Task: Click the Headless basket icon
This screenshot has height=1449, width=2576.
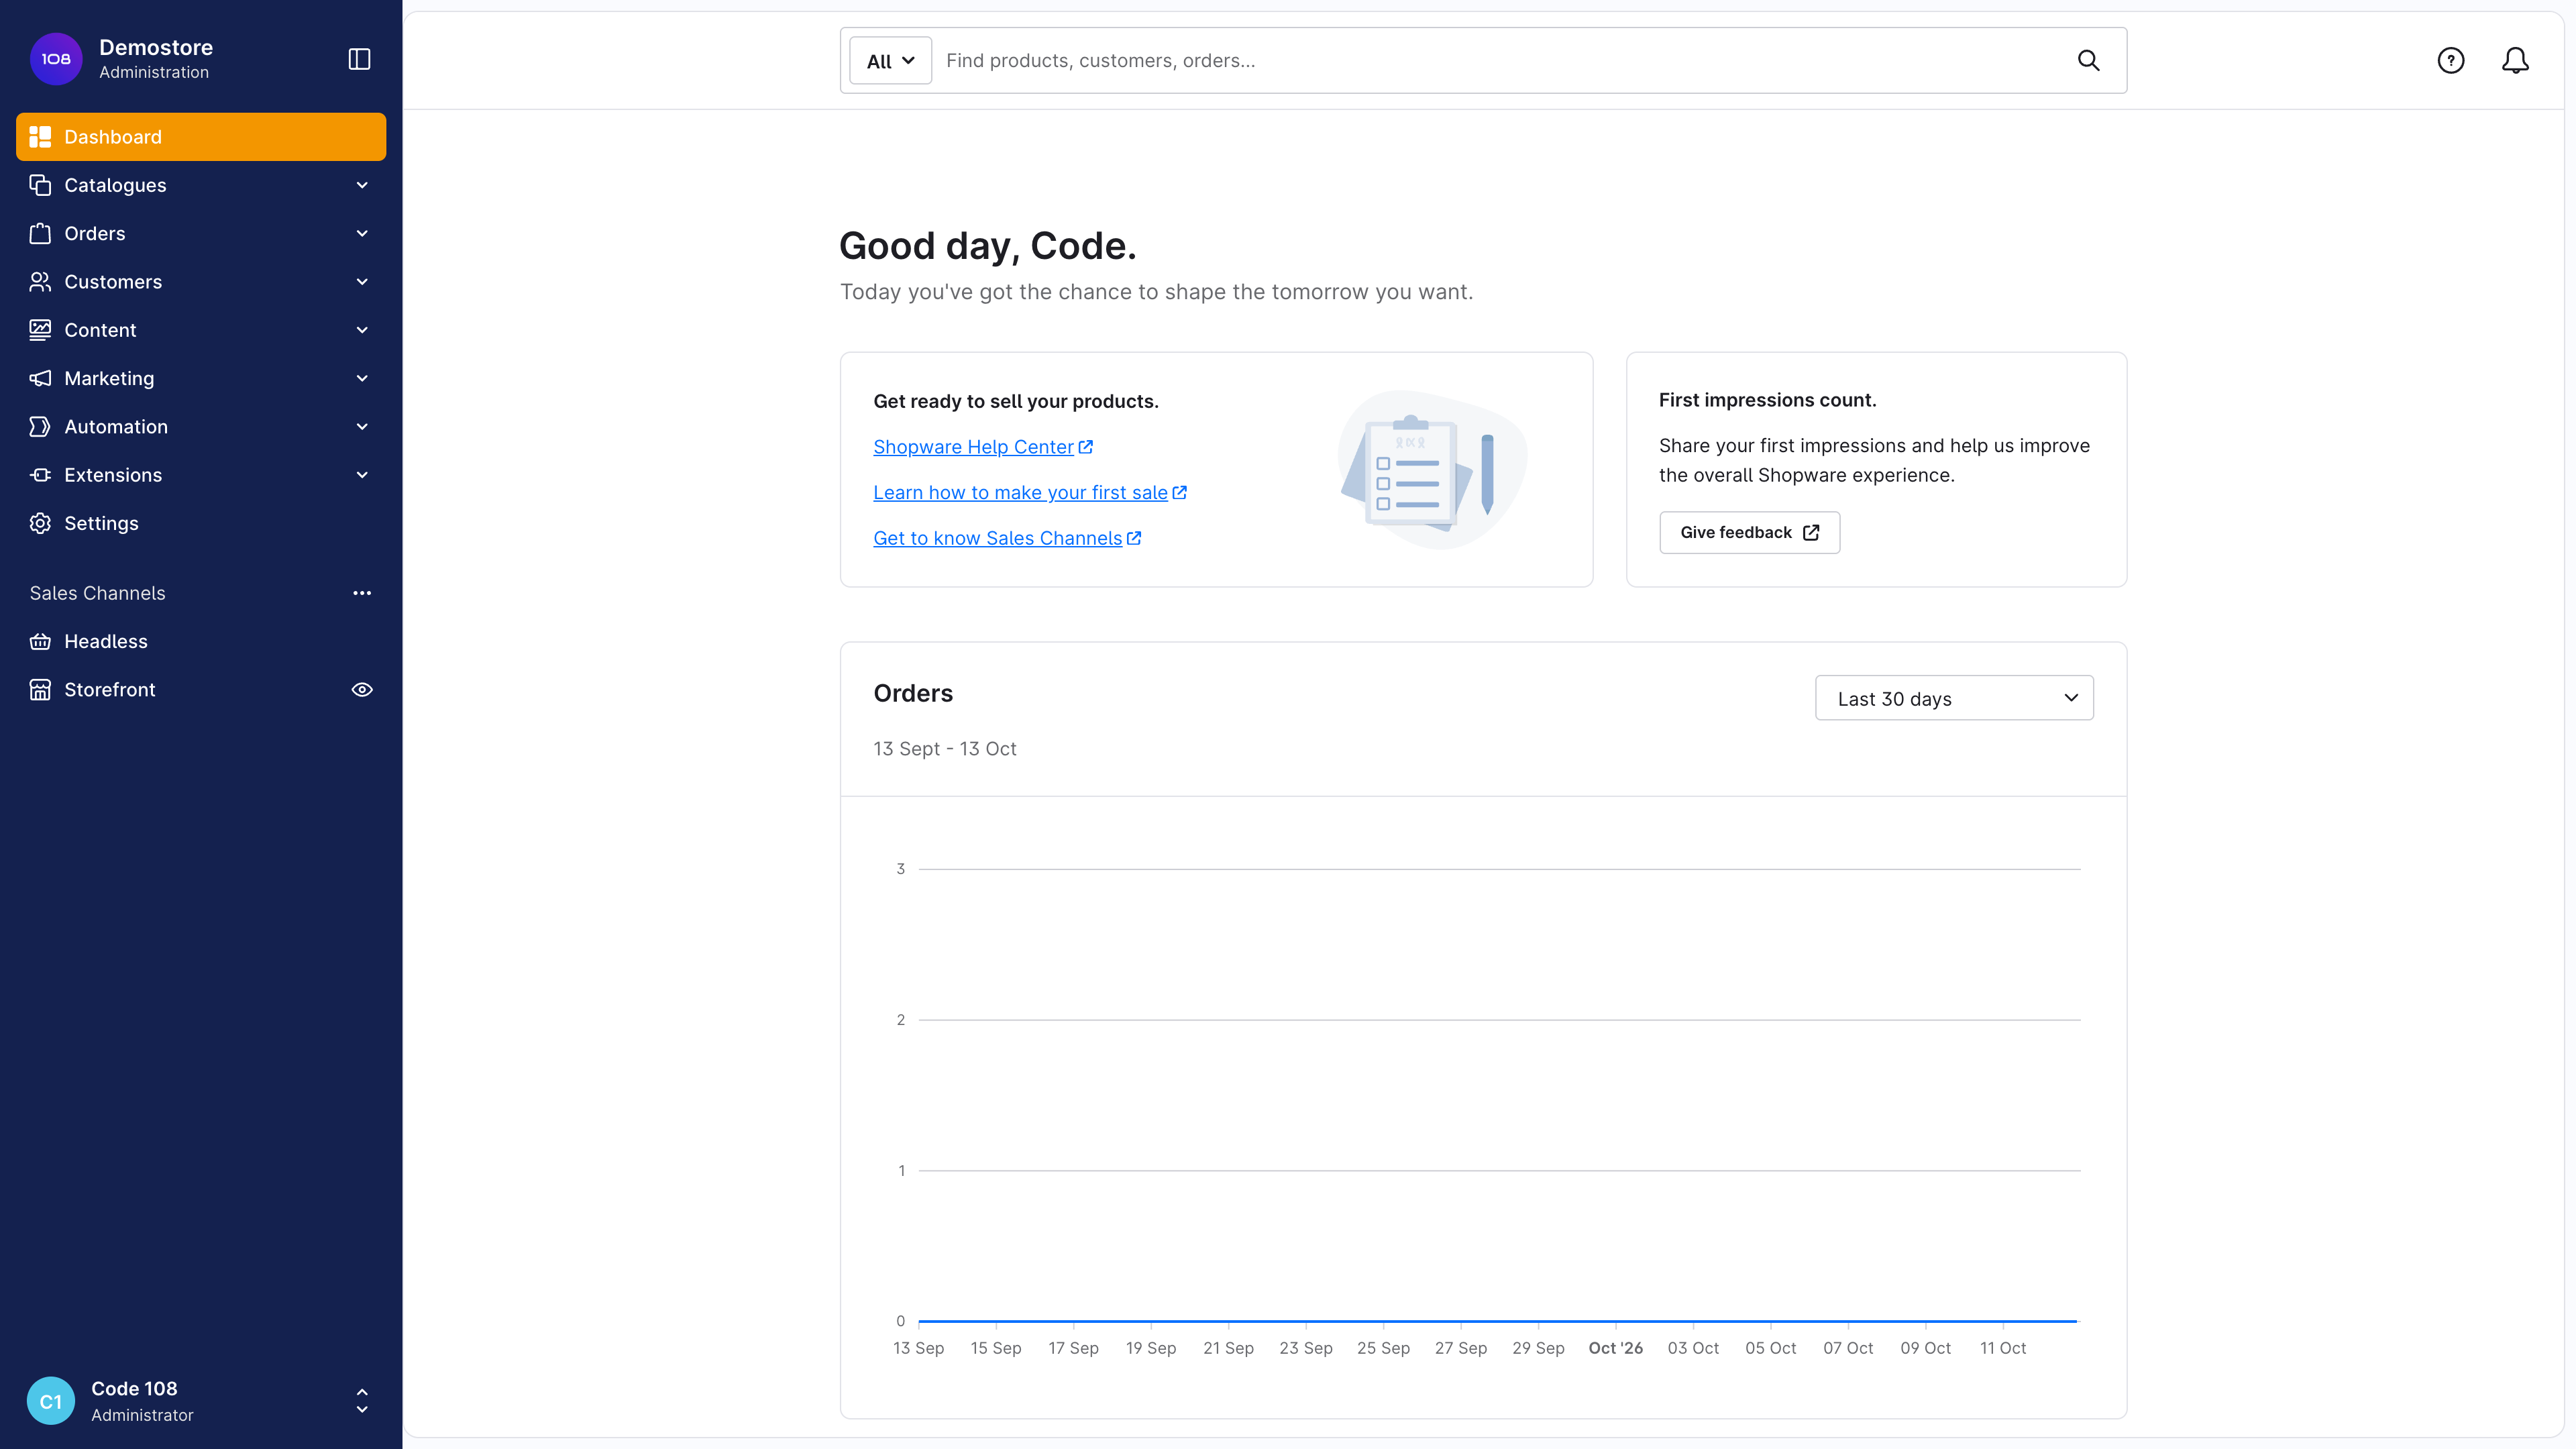Action: tap(40, 641)
